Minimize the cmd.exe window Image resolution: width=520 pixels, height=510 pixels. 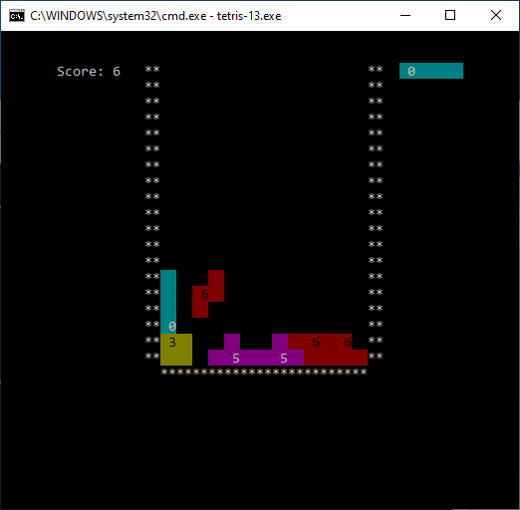click(405, 15)
